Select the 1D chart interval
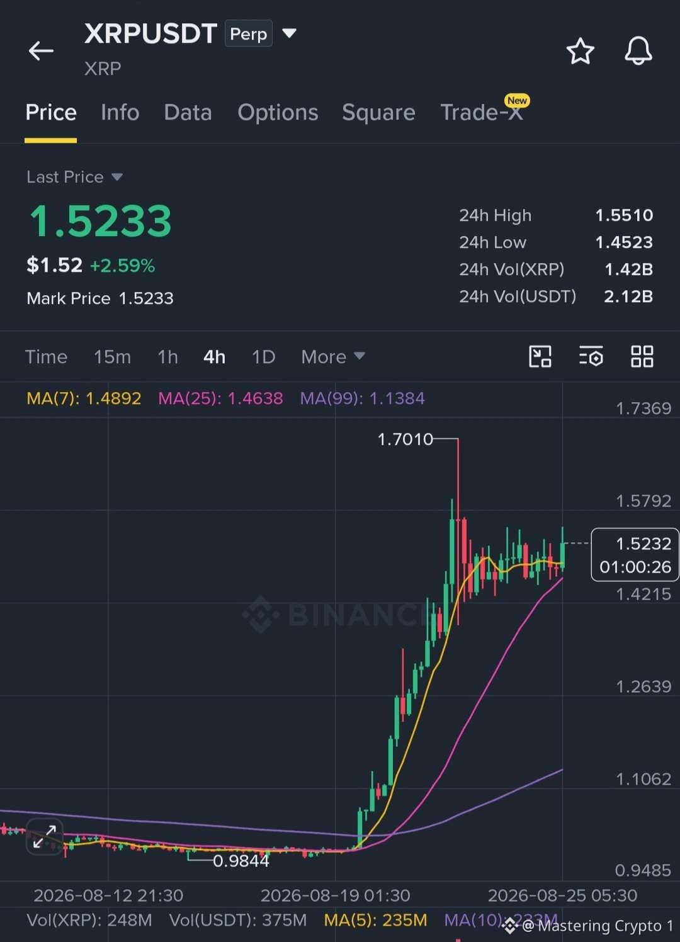 pos(263,357)
